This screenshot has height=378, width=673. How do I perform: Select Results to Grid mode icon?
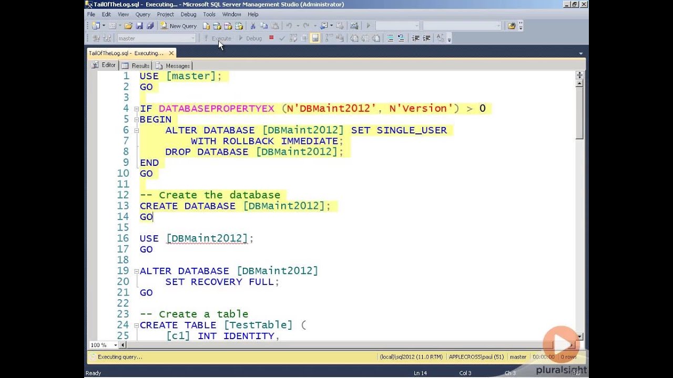coord(365,38)
